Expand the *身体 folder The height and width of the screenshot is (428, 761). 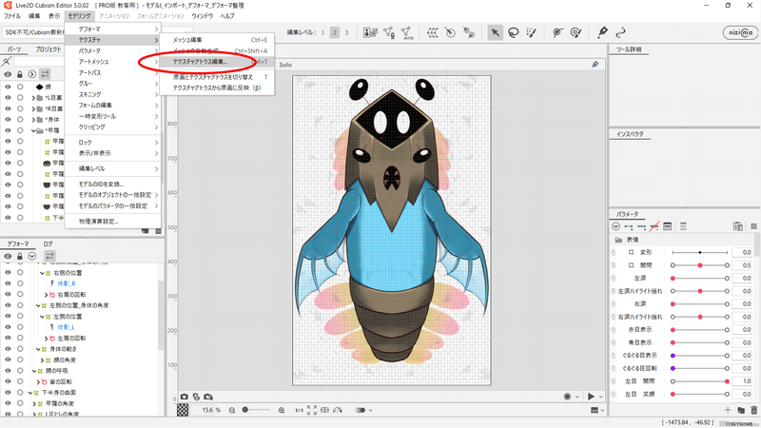pyautogui.click(x=33, y=120)
